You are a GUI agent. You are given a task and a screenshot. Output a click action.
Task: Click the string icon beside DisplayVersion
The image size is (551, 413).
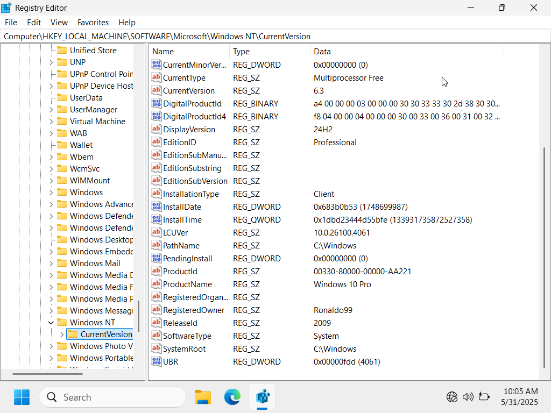(x=157, y=129)
